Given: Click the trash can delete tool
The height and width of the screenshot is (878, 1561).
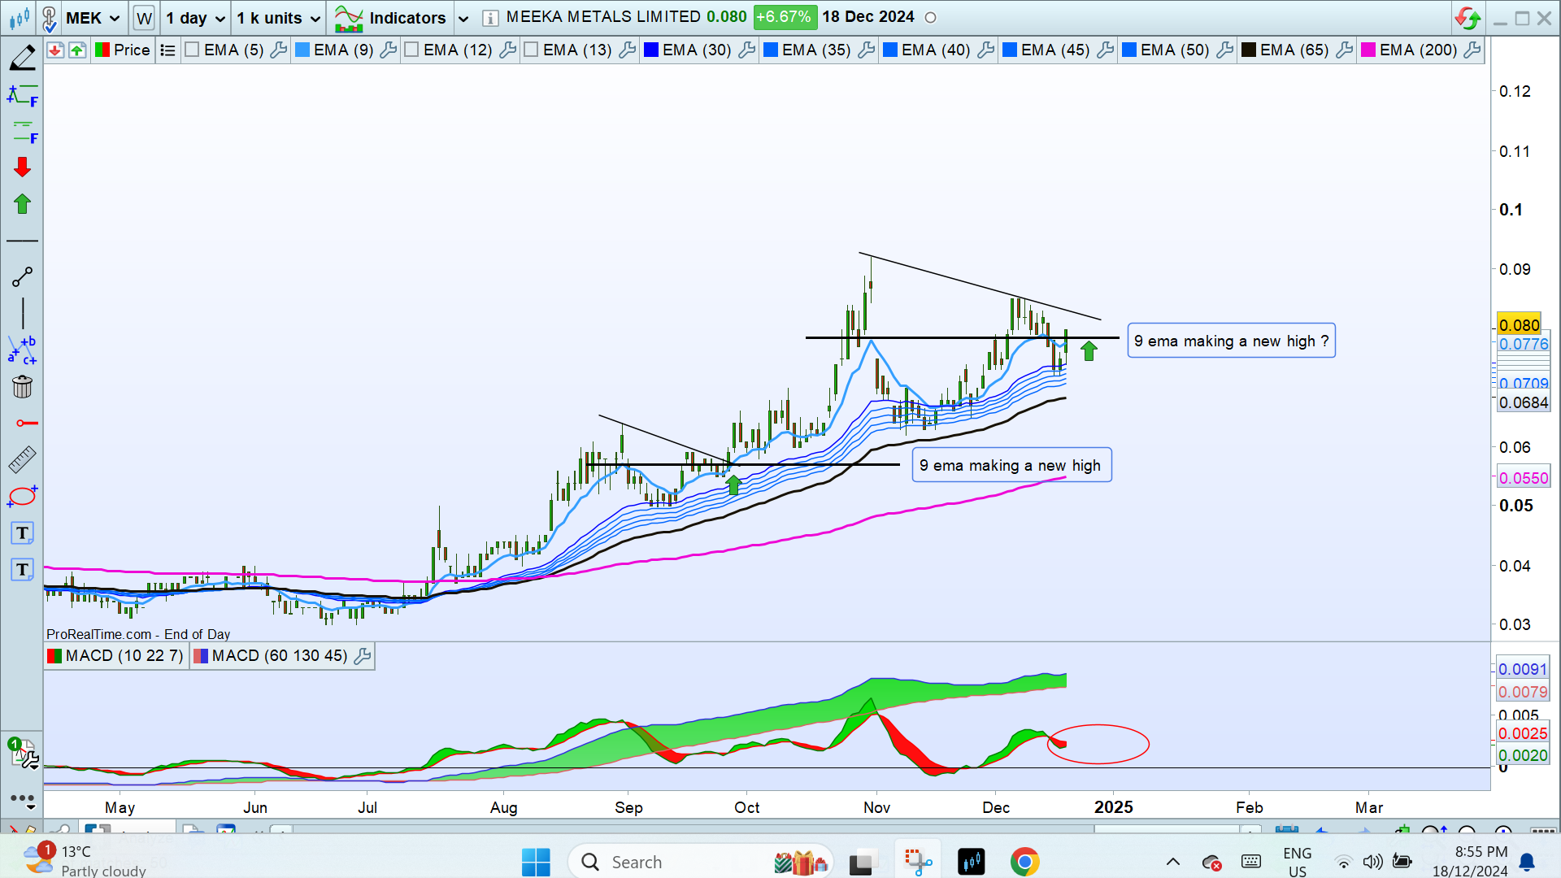Looking at the screenshot, I should click(22, 386).
